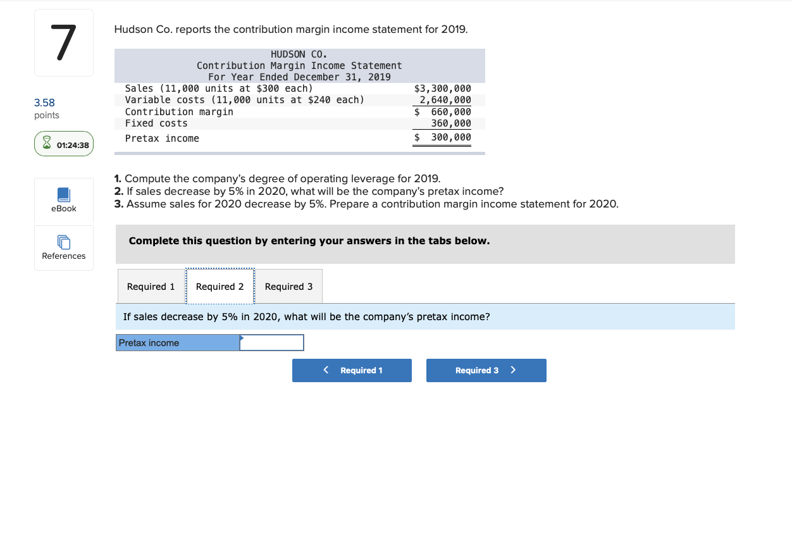Click the question number 7 card
This screenshot has width=792, height=553.
tap(63, 42)
